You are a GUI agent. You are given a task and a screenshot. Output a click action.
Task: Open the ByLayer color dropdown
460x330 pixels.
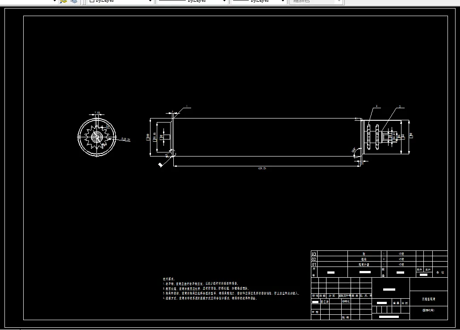click(x=120, y=1)
